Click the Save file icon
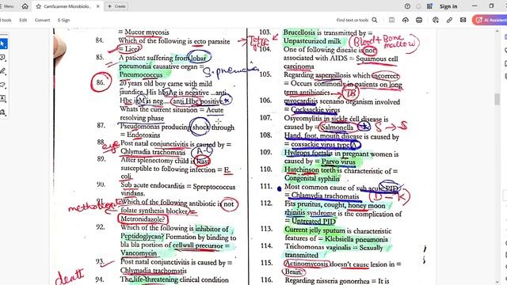Viewport: 507px width, 285px height. (x=391, y=20)
